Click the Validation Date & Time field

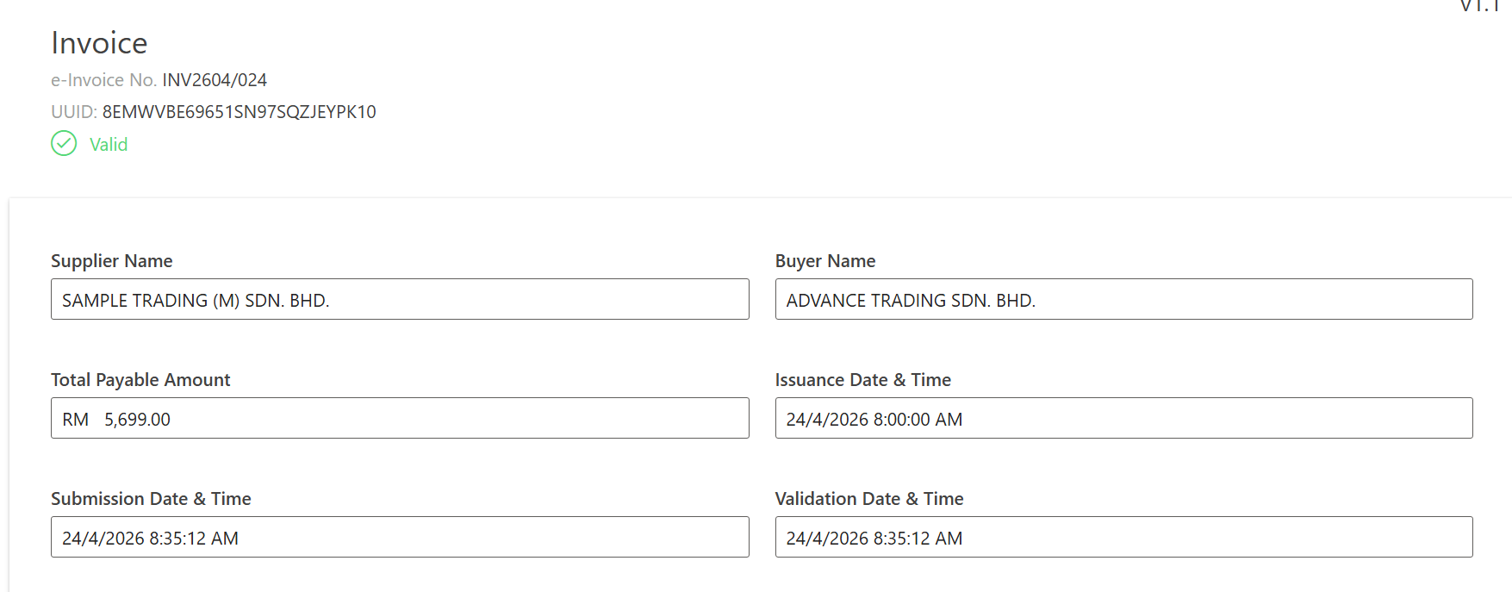pos(1123,537)
